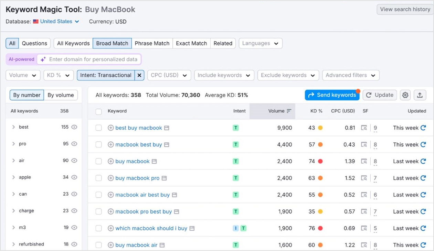
Task: Check the box for 'buy macbook'
Action: click(x=99, y=161)
